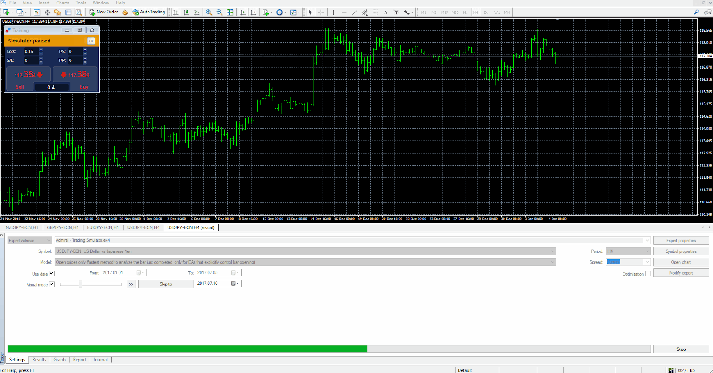Select the crosshair cursor tool

[x=321, y=12]
